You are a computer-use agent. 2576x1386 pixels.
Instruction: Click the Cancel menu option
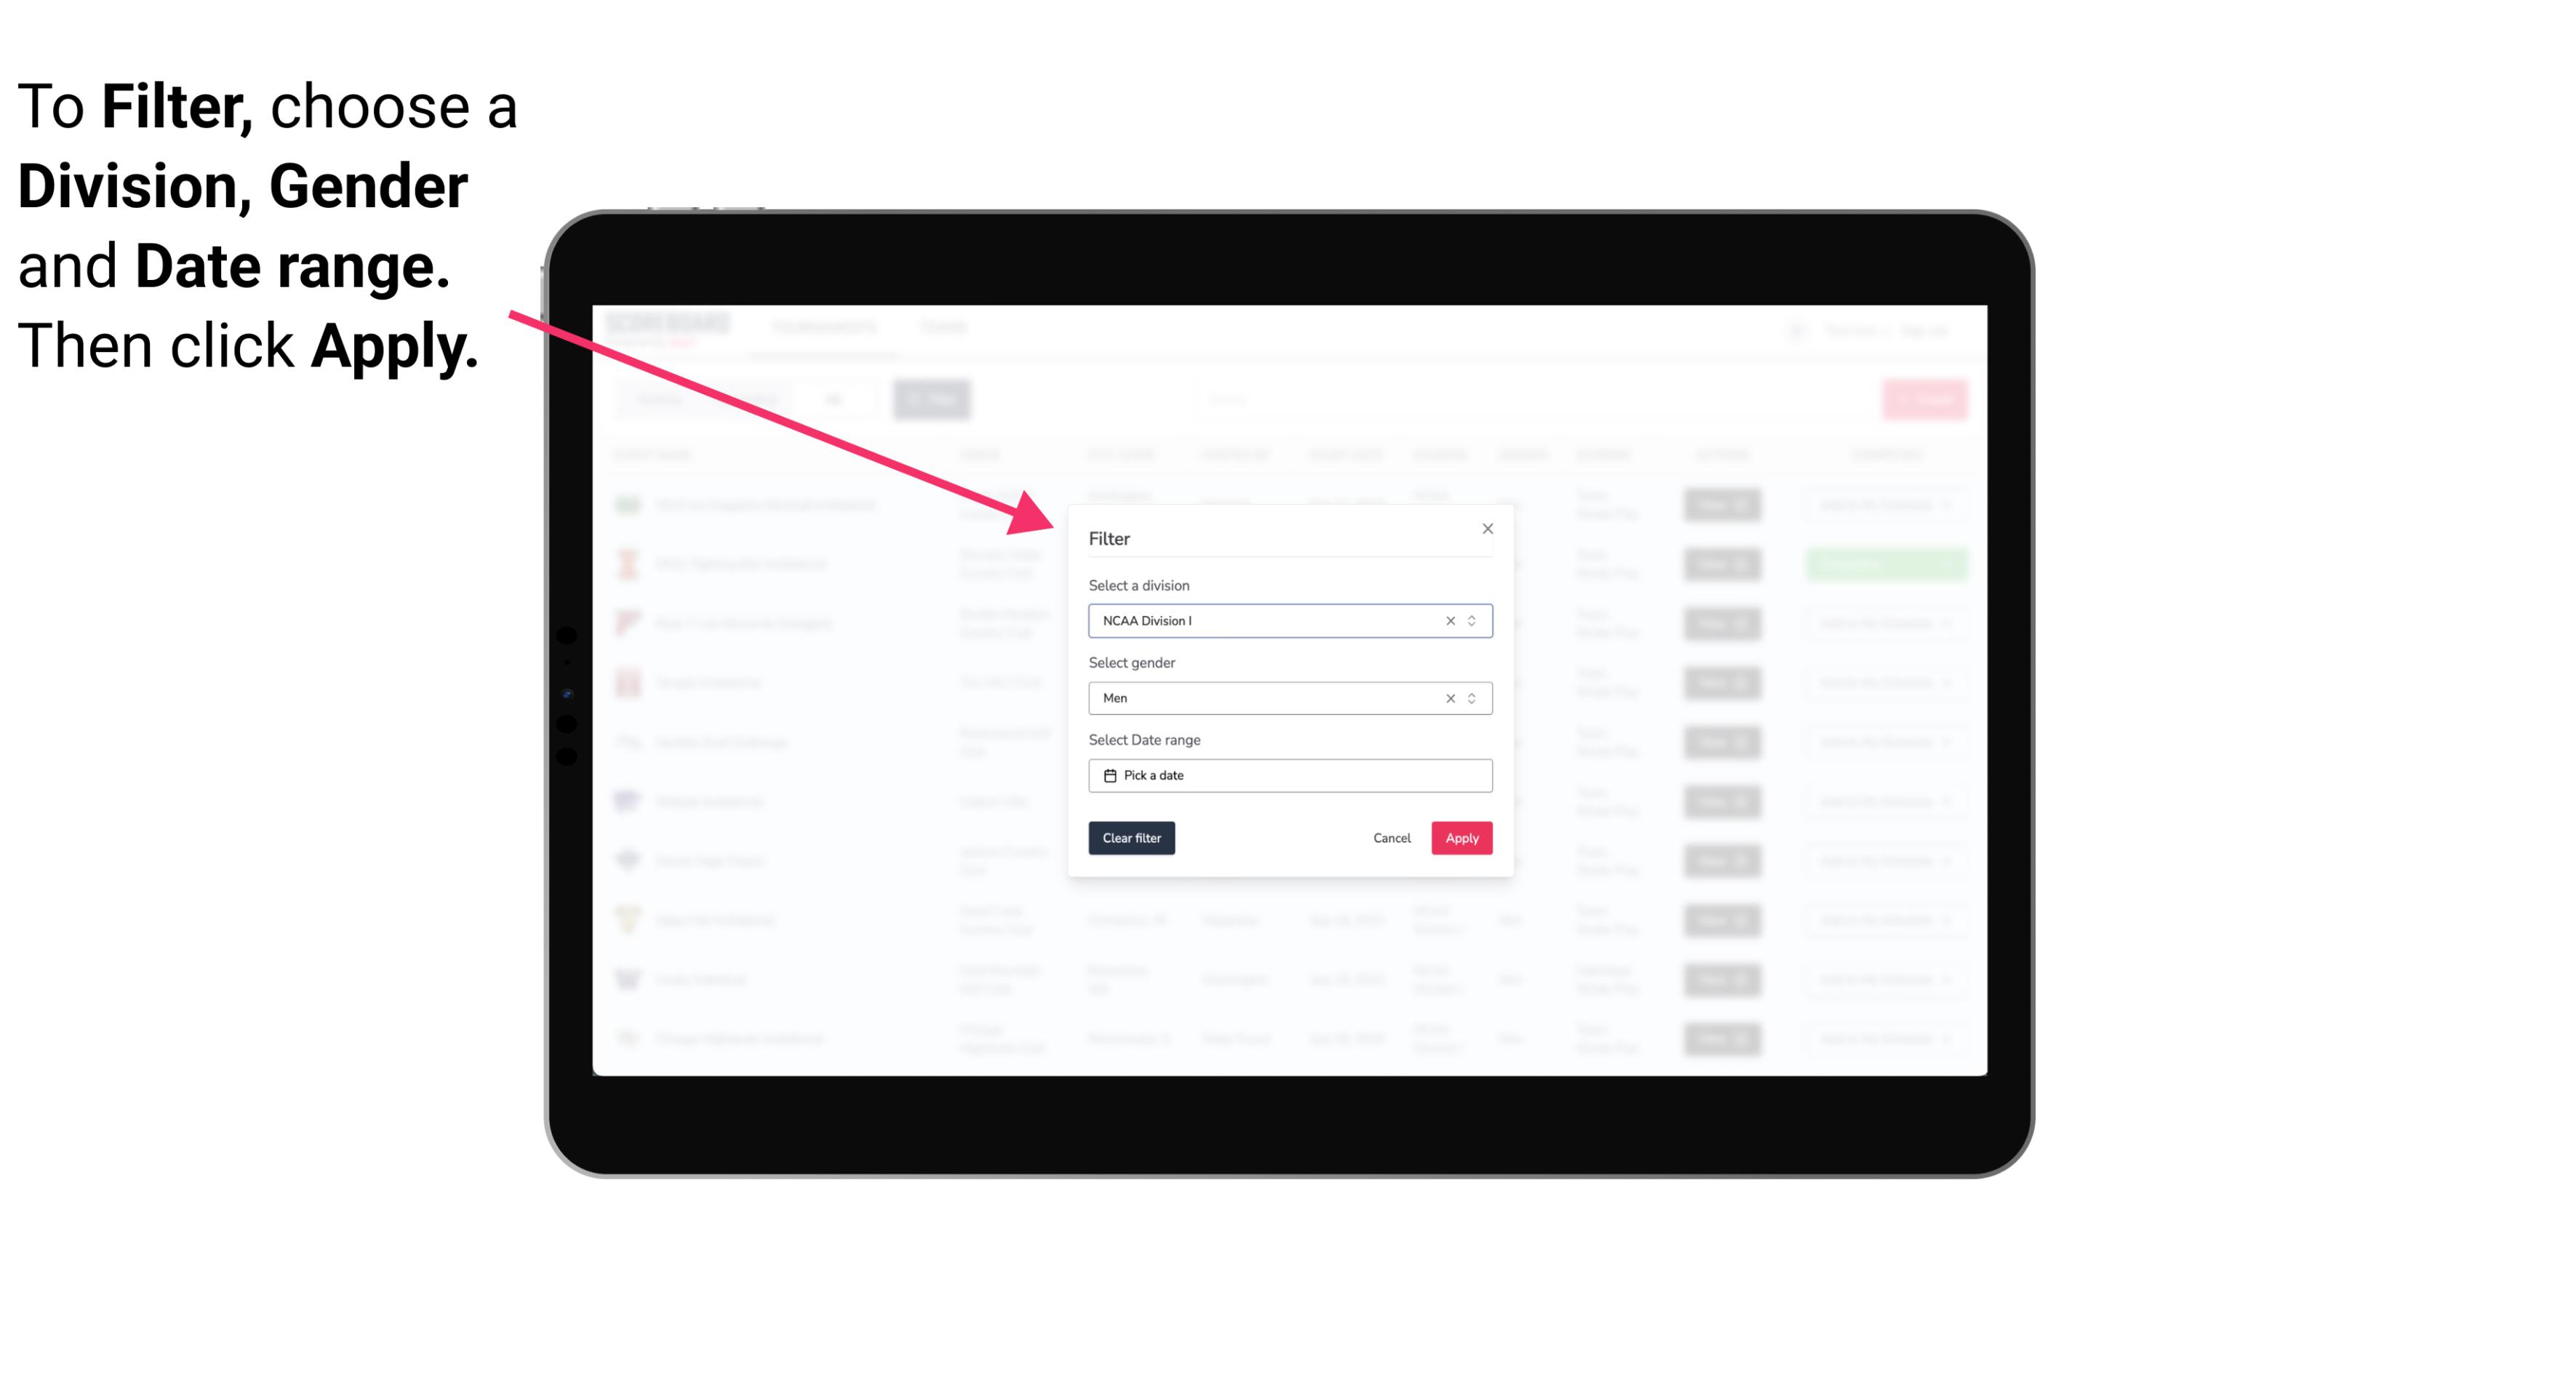pyautogui.click(x=1393, y=838)
